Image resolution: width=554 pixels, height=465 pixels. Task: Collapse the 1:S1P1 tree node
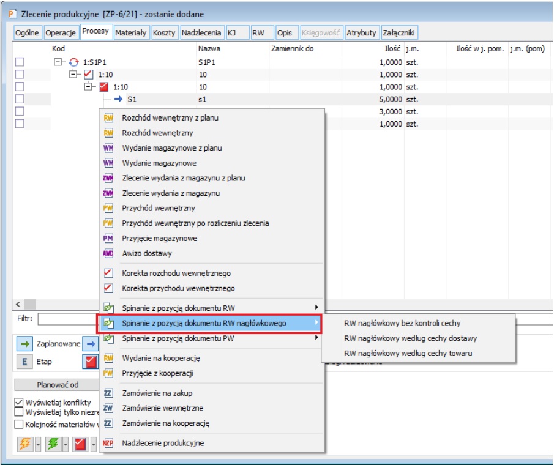(58, 62)
